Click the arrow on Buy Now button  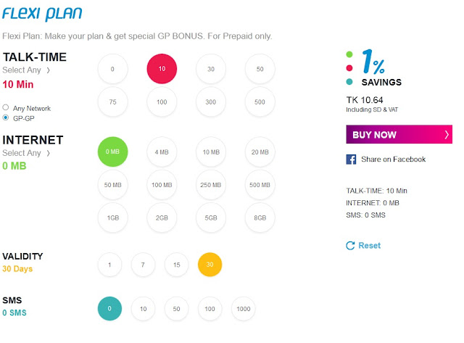(447, 135)
